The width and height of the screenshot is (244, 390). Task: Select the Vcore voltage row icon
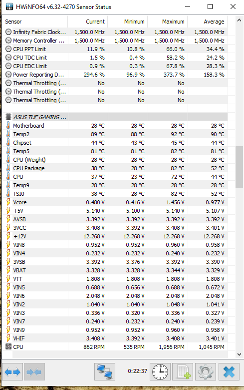coord(8,202)
